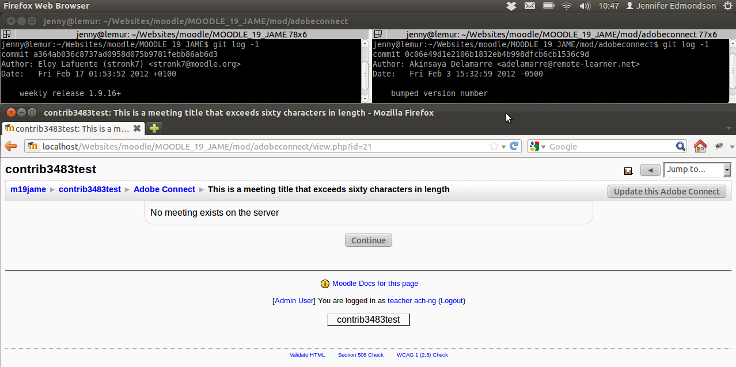
Task: Expand Firebug toolbar dropdown arrow
Action: (x=732, y=147)
